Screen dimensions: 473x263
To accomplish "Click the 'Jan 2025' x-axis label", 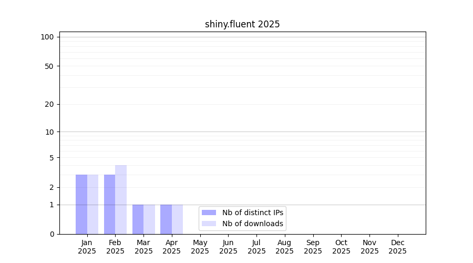I will point(87,247).
